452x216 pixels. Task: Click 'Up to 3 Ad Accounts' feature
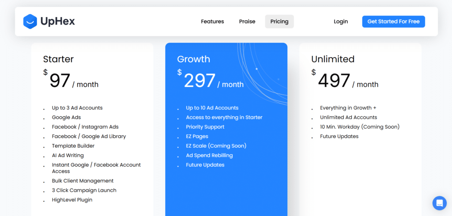(77, 108)
